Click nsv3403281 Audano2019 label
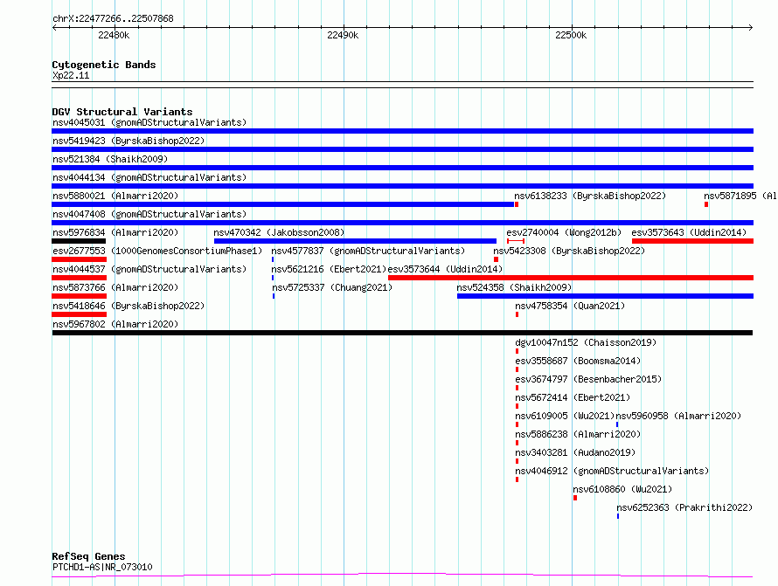 (x=575, y=452)
